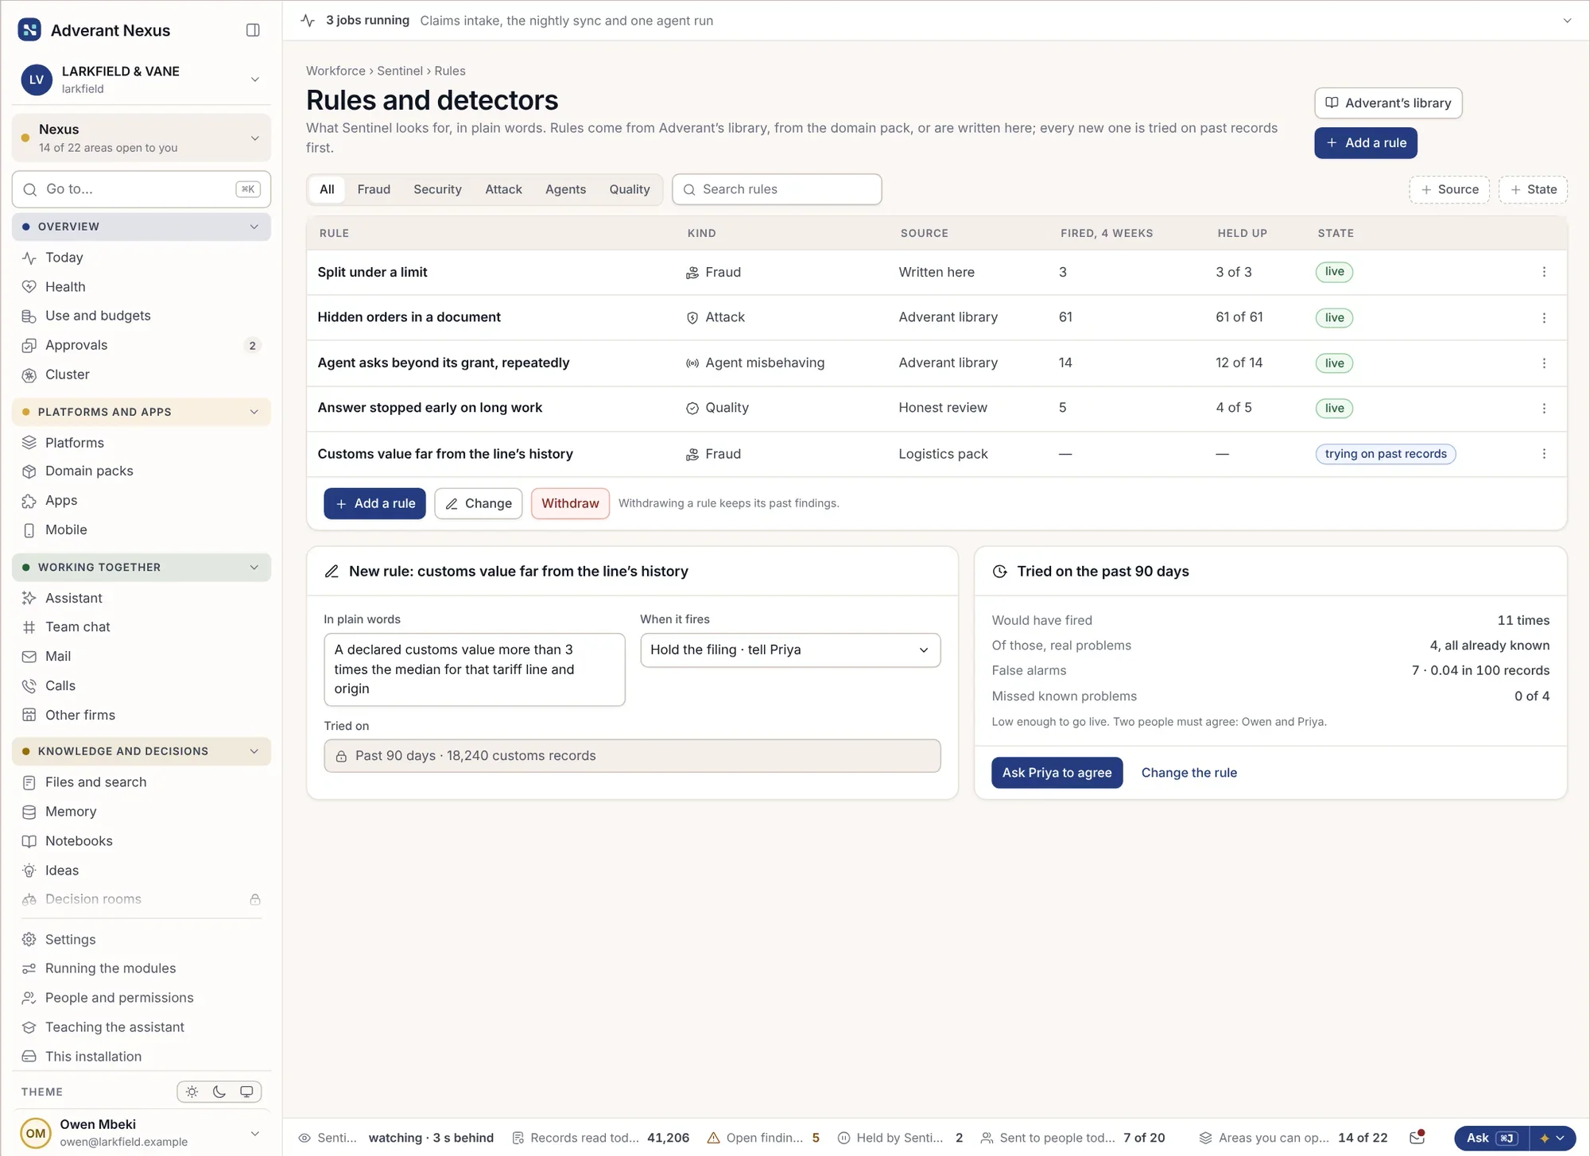Open the mail notification icon in status bar
This screenshot has height=1156, width=1590.
1417,1138
